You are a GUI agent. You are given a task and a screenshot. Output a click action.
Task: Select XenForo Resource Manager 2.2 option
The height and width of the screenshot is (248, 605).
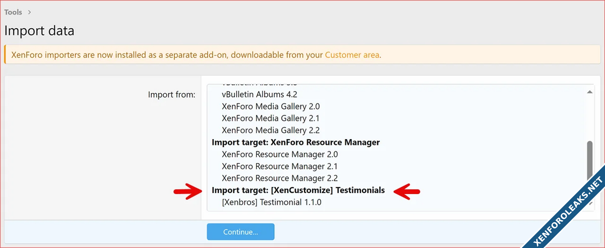tap(280, 178)
